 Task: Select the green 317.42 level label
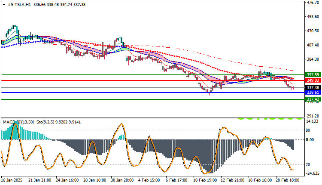[313, 99]
